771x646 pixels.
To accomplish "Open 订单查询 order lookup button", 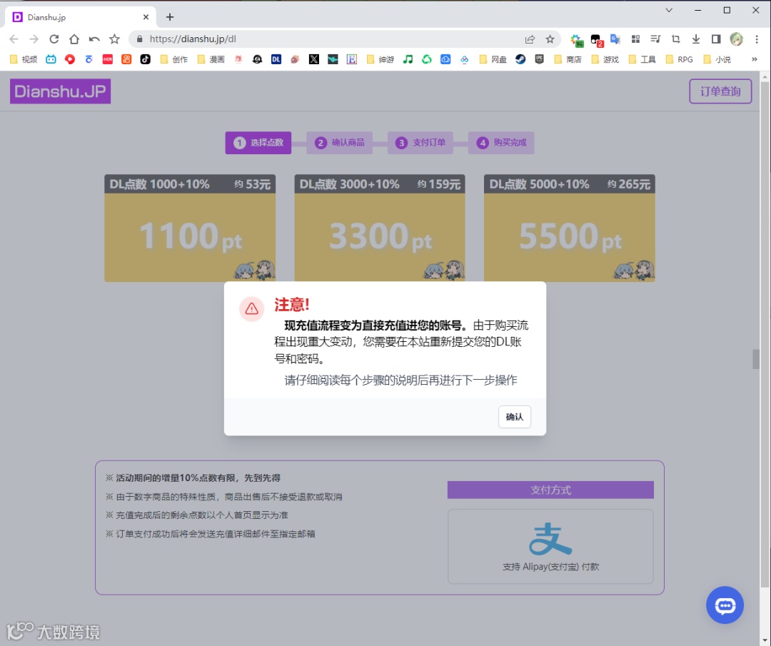I will pos(720,91).
